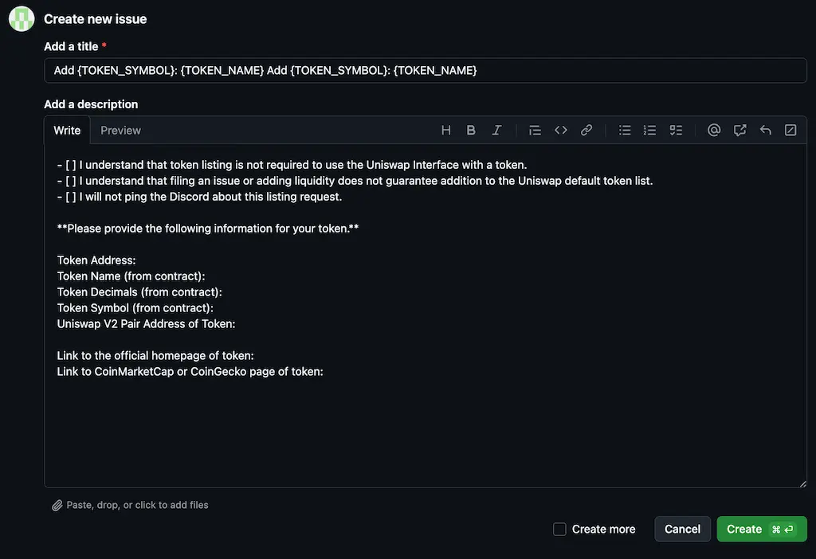Insert task list icon
Image resolution: width=816 pixels, height=559 pixels.
tap(676, 130)
